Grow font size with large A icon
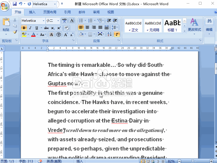This screenshot has height=163, width=217. pos(66,35)
